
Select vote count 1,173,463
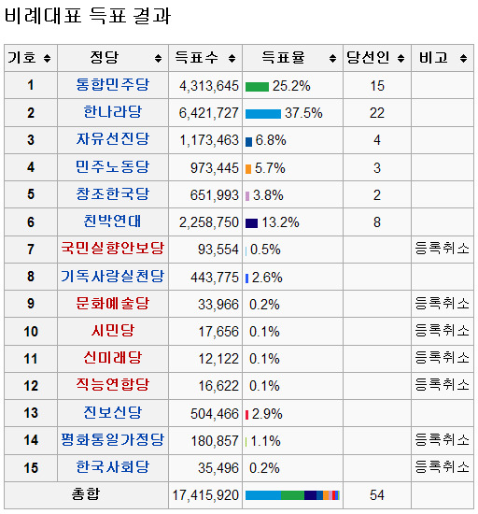[209, 140]
